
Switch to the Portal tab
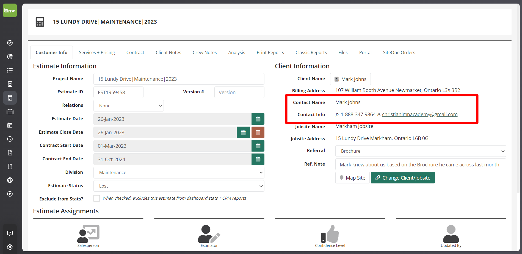point(365,52)
